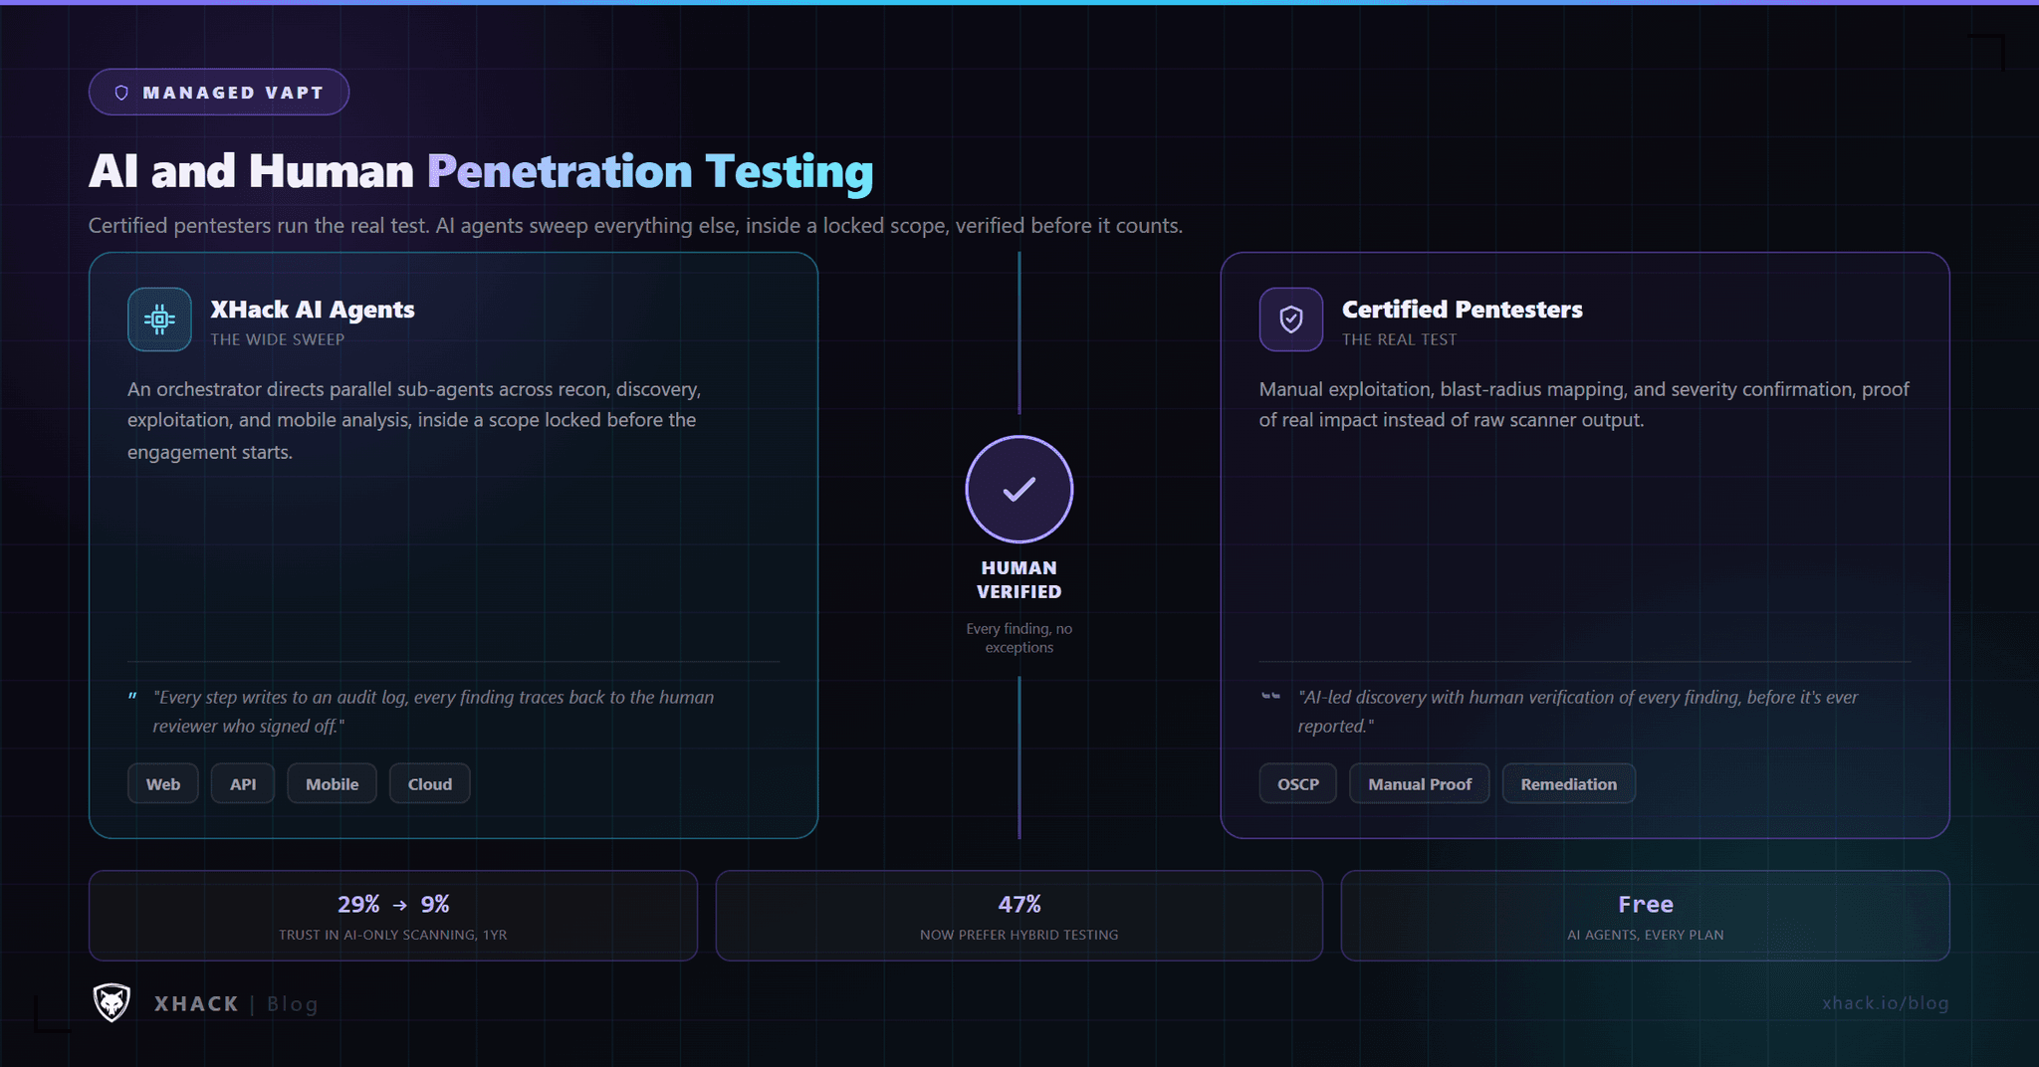Click the manual exploitation description paragraph
2039x1067 pixels.
pos(1584,404)
